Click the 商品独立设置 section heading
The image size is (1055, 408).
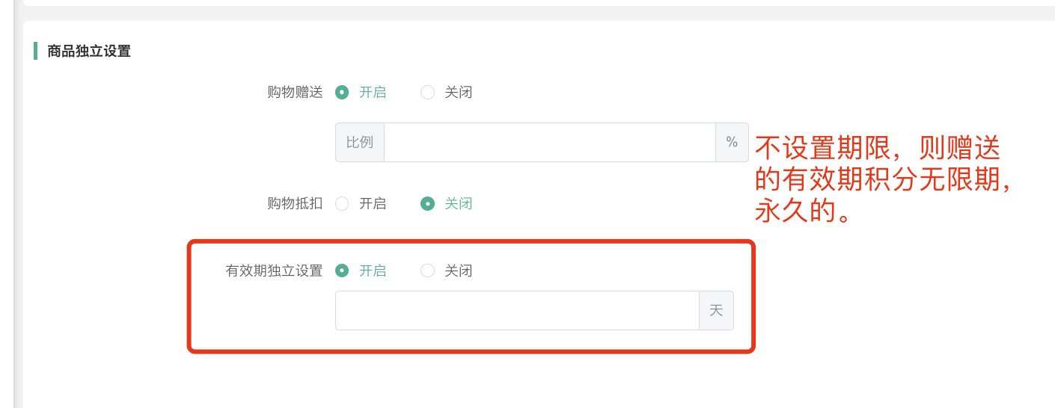click(89, 51)
